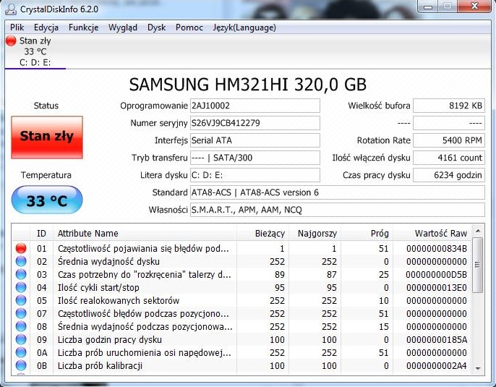This screenshot has height=387, width=496.
Task: Close the CrystalDiskInfo window
Action: point(474,6)
